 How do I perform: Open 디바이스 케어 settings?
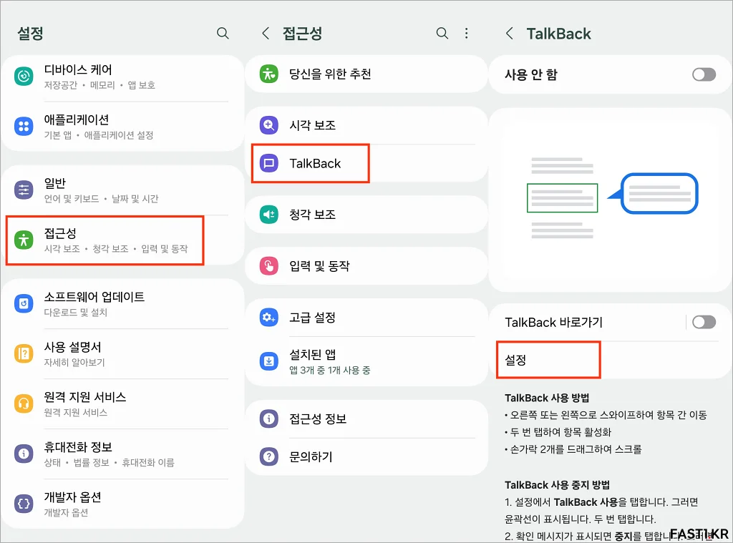click(x=123, y=77)
